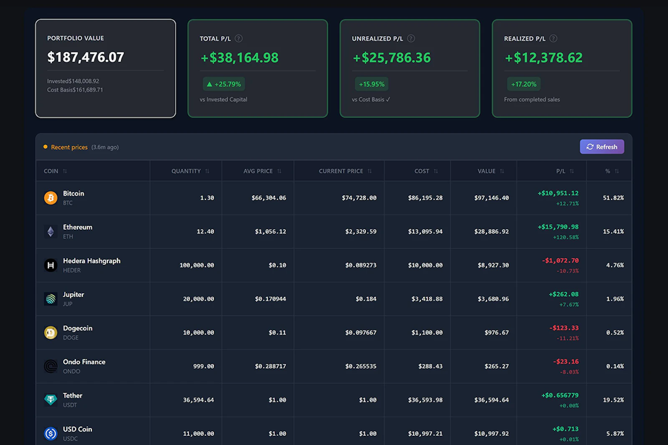Click the COST column header label
The height and width of the screenshot is (445, 668).
click(422, 171)
